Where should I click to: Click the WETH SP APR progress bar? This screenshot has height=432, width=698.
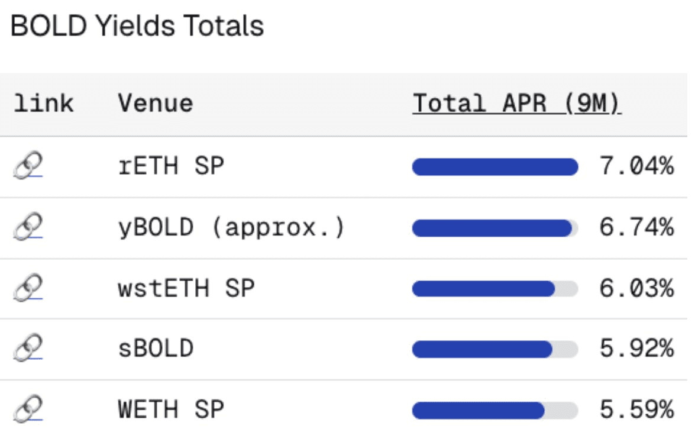[495, 410]
